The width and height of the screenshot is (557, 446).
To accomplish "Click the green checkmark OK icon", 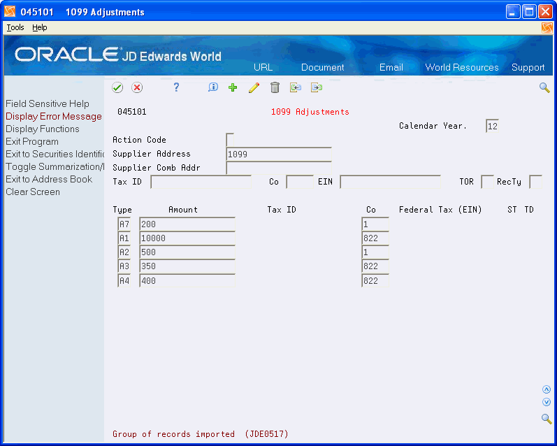I will (117, 87).
